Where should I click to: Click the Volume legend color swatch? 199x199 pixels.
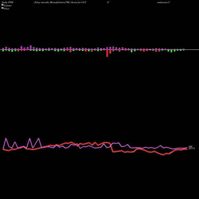(2, 5)
